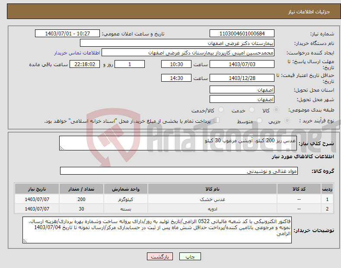Click the delivery province اصفهان field
This screenshot has width=341, height=268.
click(x=242, y=89)
